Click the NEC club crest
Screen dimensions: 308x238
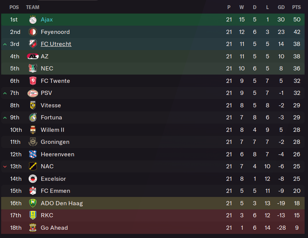(x=33, y=68)
